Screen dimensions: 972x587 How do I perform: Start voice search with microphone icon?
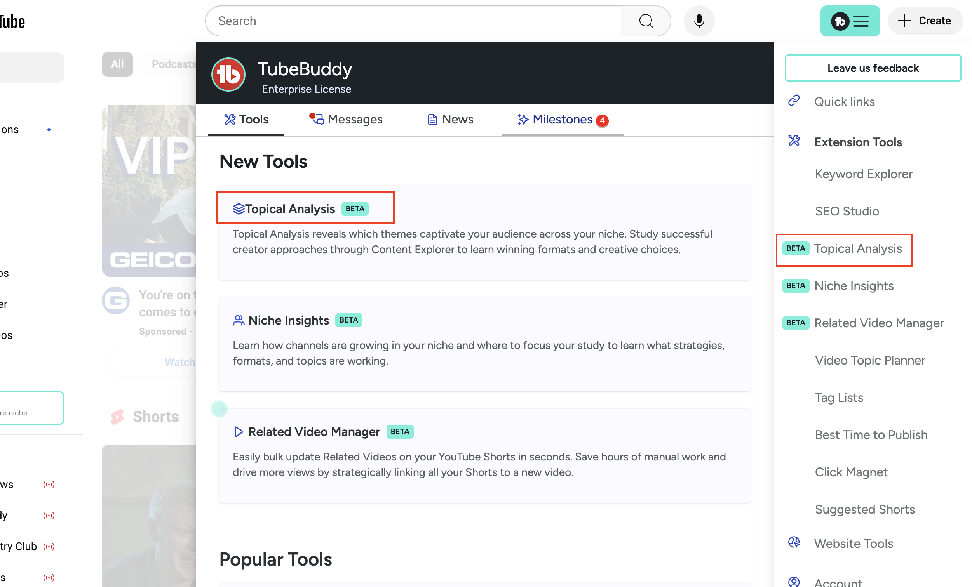pos(699,21)
